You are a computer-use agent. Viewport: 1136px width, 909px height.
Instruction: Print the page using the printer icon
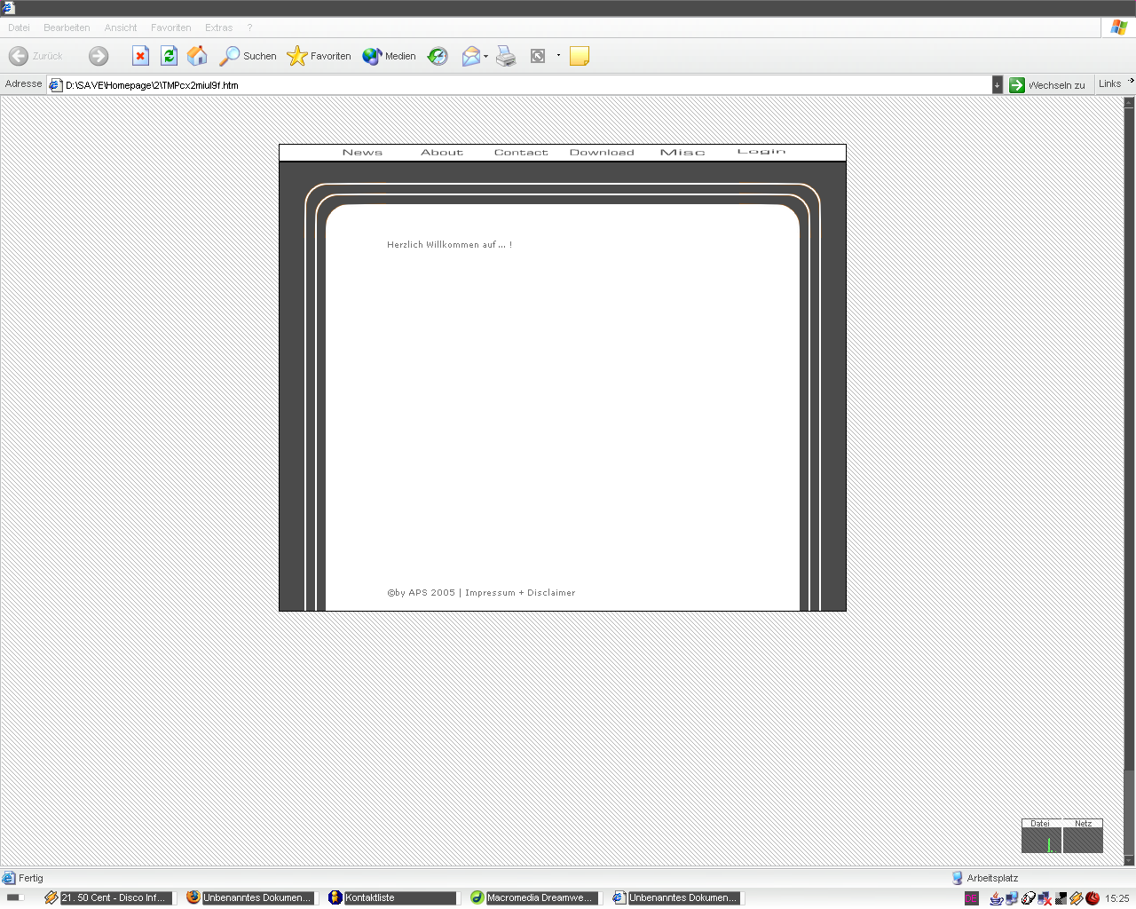tap(506, 56)
